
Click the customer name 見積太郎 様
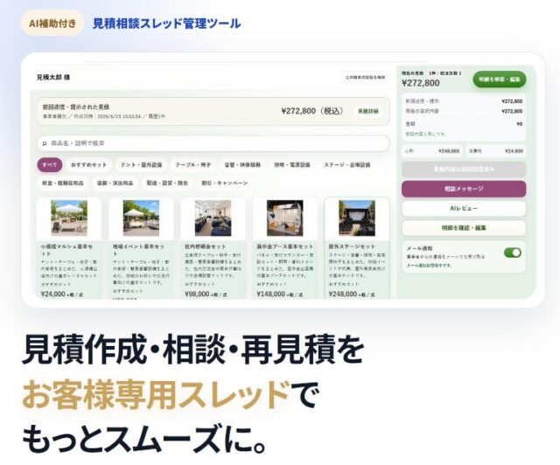point(53,78)
